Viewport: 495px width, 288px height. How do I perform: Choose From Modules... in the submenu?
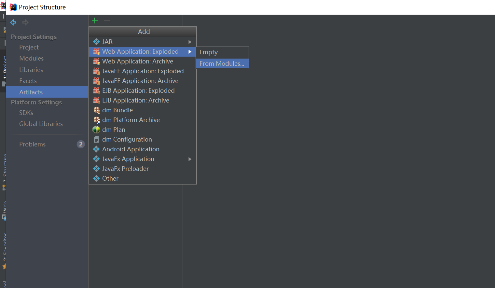(222, 63)
